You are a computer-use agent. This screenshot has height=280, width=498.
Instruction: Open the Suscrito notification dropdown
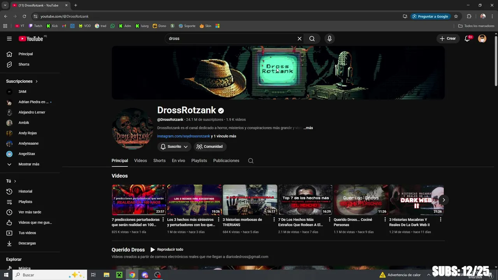tap(174, 147)
